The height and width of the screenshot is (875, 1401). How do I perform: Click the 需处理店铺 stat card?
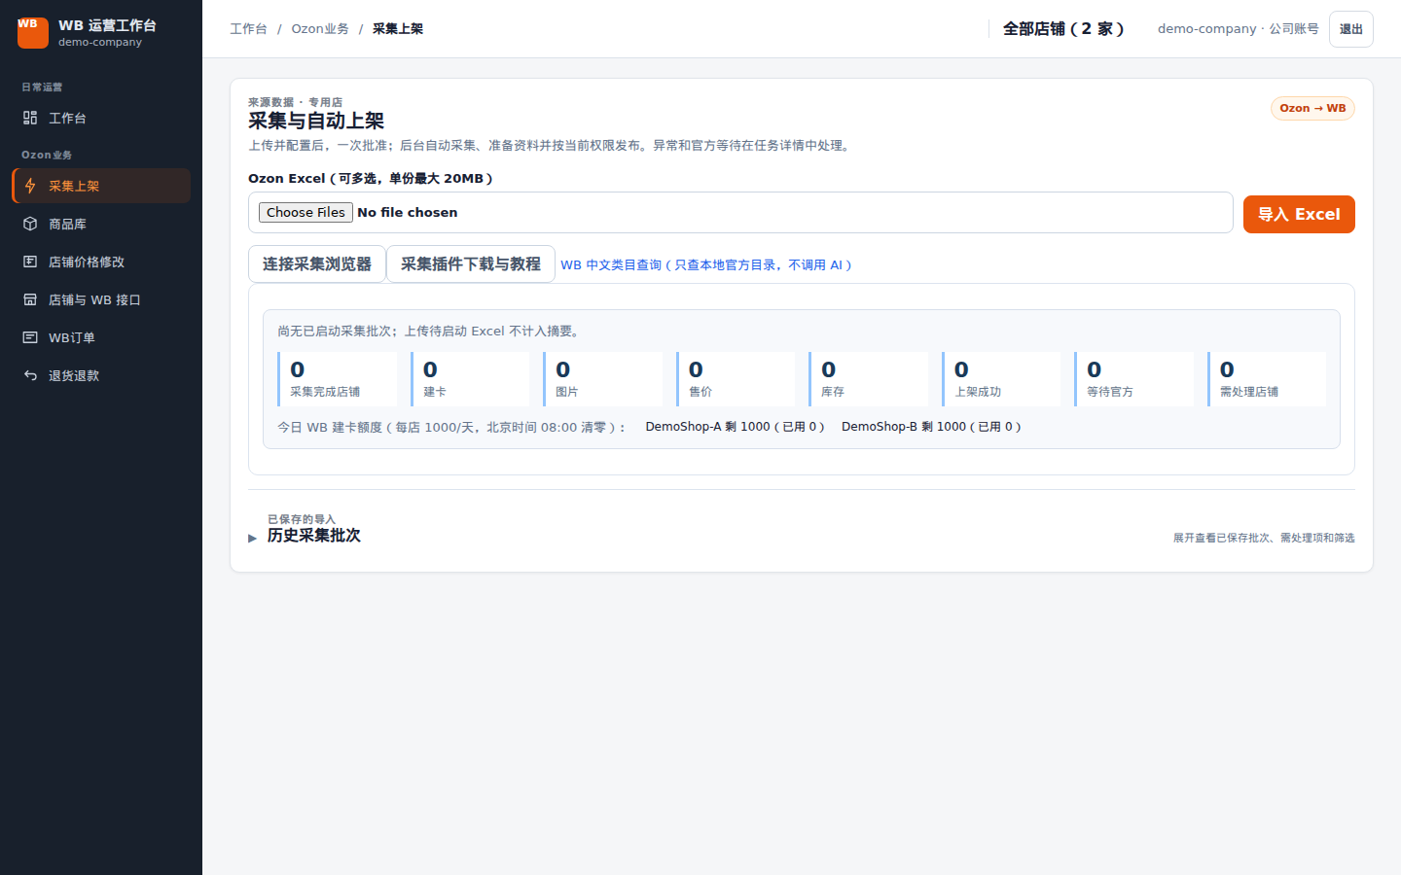pos(1267,379)
